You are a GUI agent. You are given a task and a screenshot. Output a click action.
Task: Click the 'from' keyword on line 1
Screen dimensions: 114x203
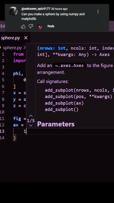click(x=18, y=54)
